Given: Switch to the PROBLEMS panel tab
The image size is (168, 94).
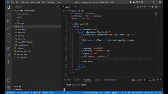Looking at the screenshot, I should (67, 80).
